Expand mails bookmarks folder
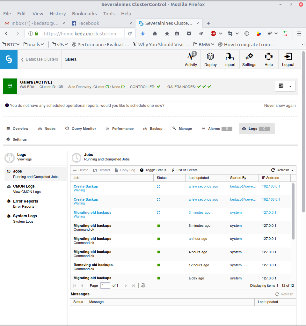Viewport: 306px width, 326px height. click(x=34, y=44)
